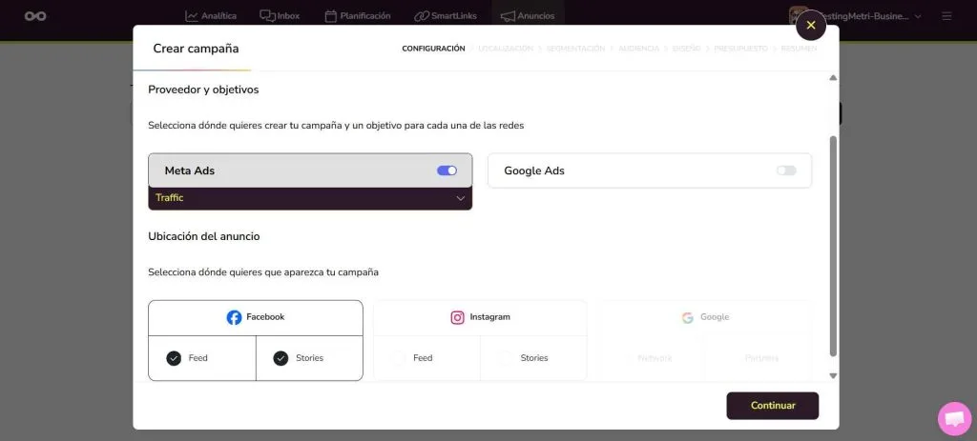Open the Analítica chart icon
The width and height of the screenshot is (977, 441).
192,16
